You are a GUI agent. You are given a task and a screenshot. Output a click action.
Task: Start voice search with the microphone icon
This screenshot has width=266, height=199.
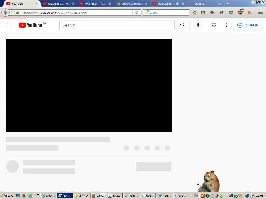(x=198, y=25)
